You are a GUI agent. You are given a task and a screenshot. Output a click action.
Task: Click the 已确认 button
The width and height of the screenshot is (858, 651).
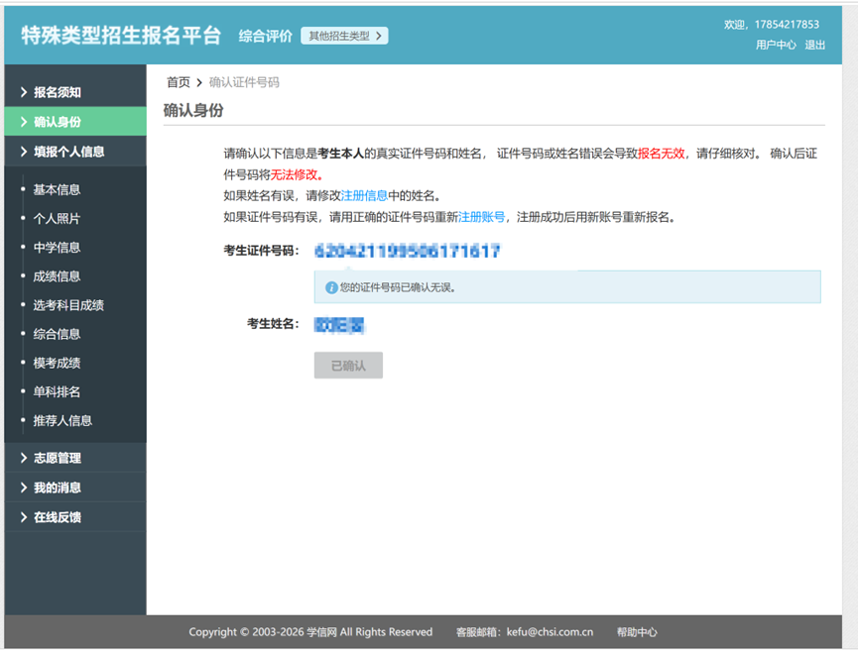point(348,365)
